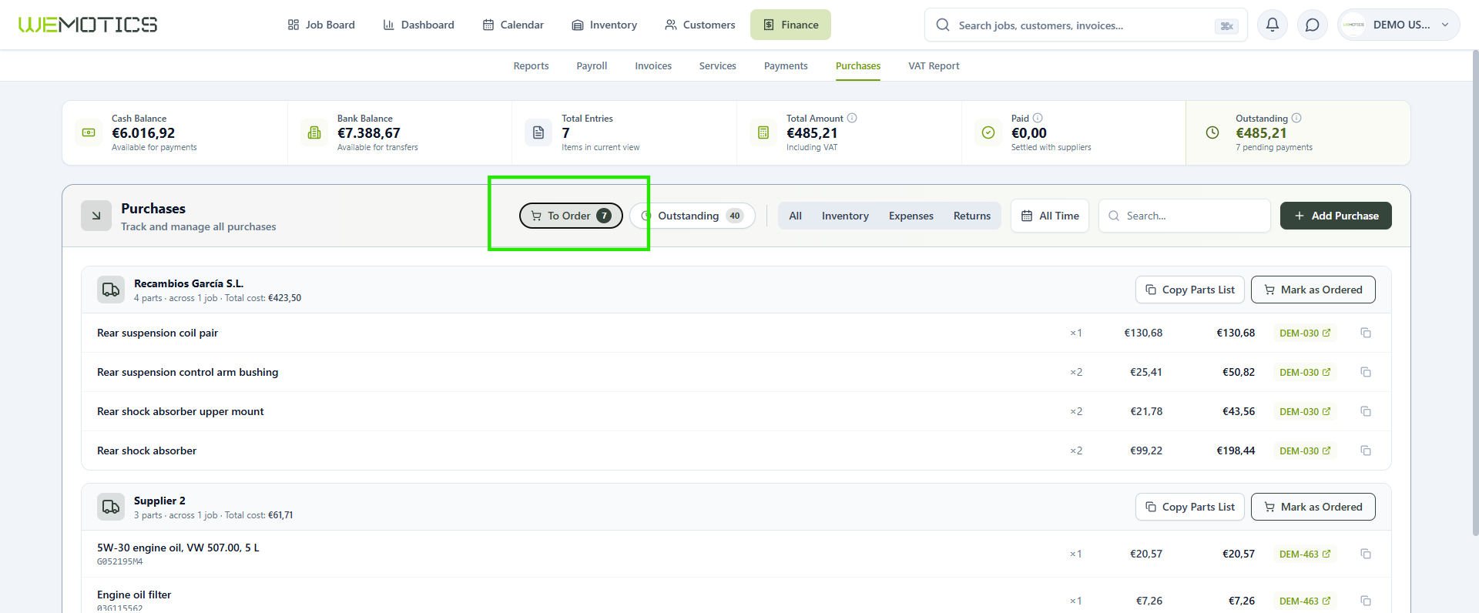This screenshot has height=613, width=1479.
Task: Click the Bank Balance card icon
Action: [x=314, y=132]
